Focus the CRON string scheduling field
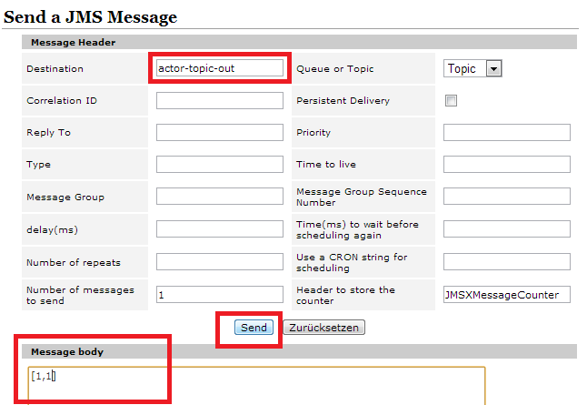Image resolution: width=587 pixels, height=405 pixels. click(x=506, y=262)
